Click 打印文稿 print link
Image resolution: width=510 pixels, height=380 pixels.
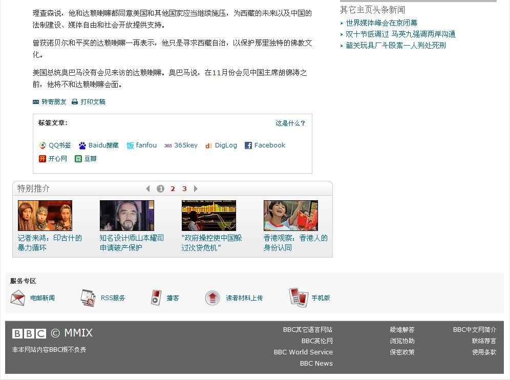[93, 102]
